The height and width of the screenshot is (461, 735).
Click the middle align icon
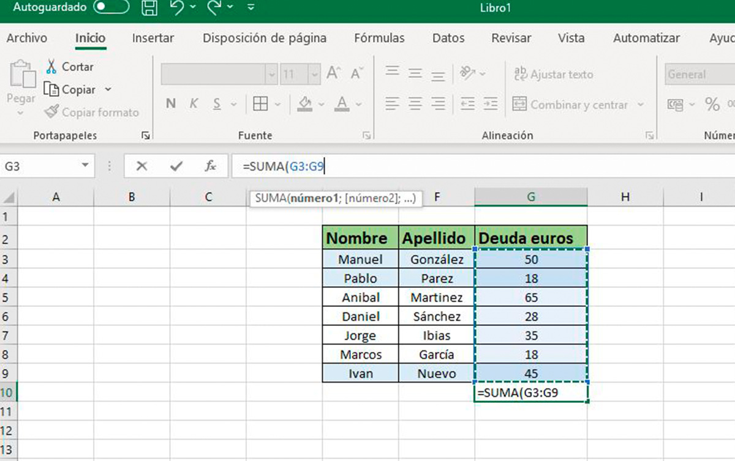pyautogui.click(x=415, y=73)
